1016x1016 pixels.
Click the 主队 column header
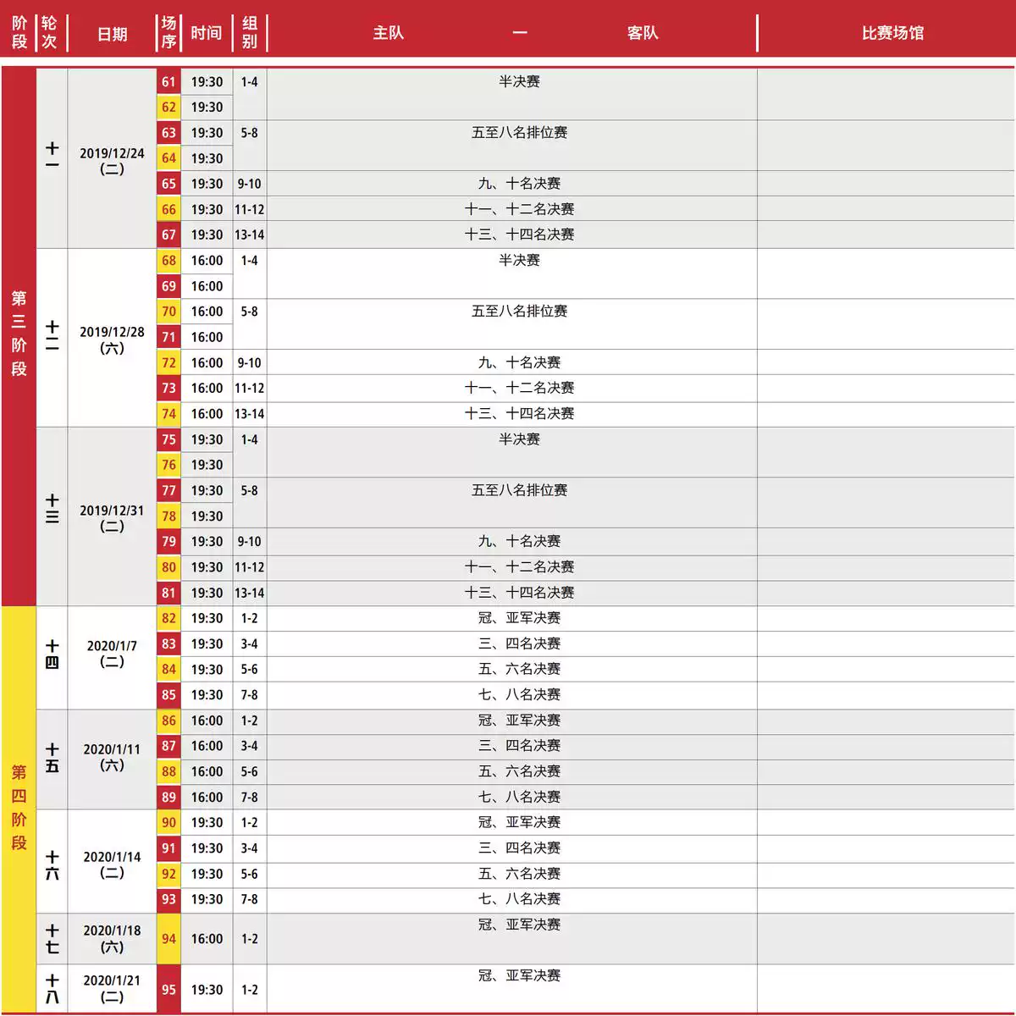pyautogui.click(x=388, y=33)
